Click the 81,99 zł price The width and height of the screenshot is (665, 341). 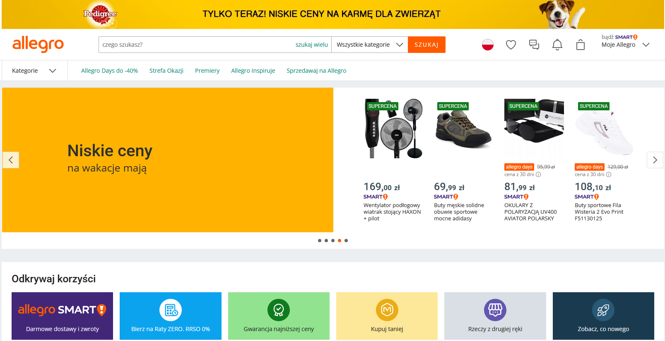pyautogui.click(x=520, y=187)
